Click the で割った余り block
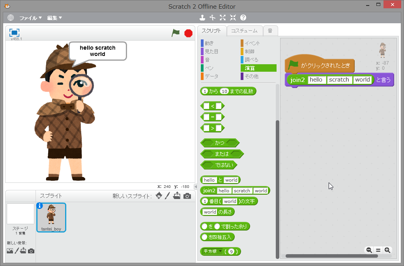The image size is (404, 266). click(x=225, y=226)
